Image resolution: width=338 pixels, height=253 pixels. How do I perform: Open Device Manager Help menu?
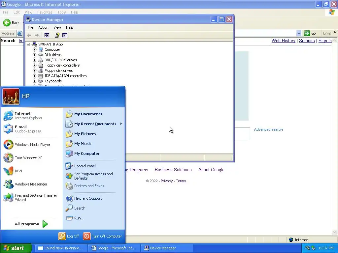[69, 27]
